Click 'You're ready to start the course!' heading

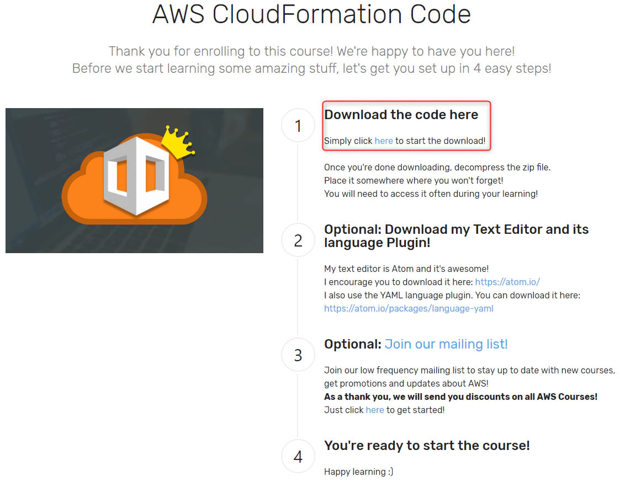coord(427,446)
